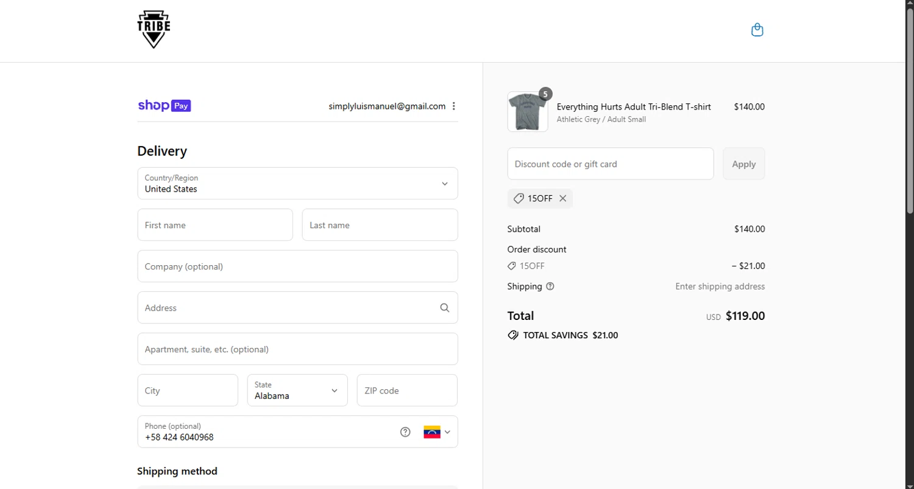
Task: Click the 15OFF tag icon in chip
Action: point(519,198)
